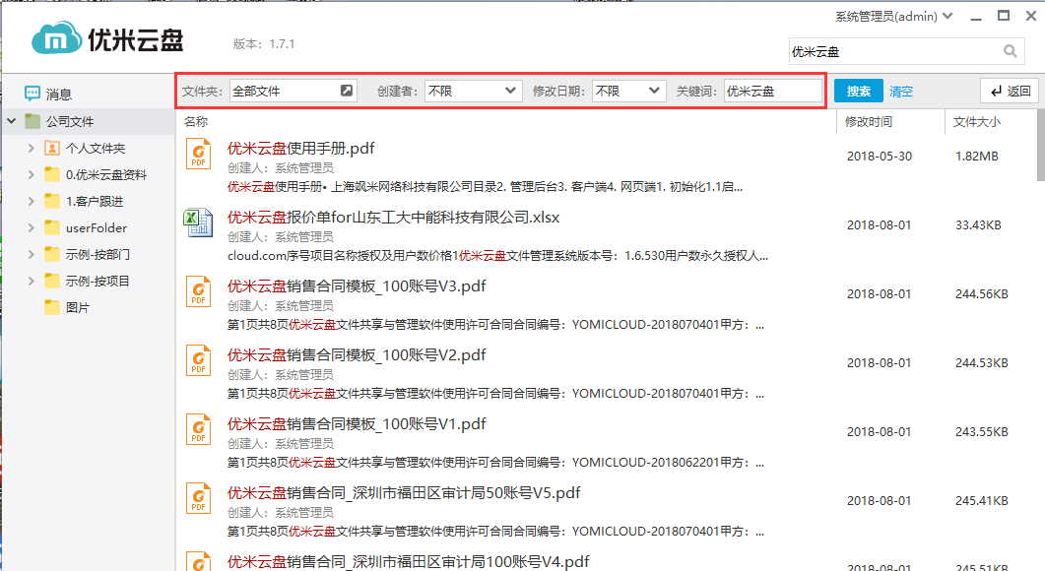Click the 消息 message icon in sidebar
This screenshot has height=571, width=1045.
tap(33, 95)
